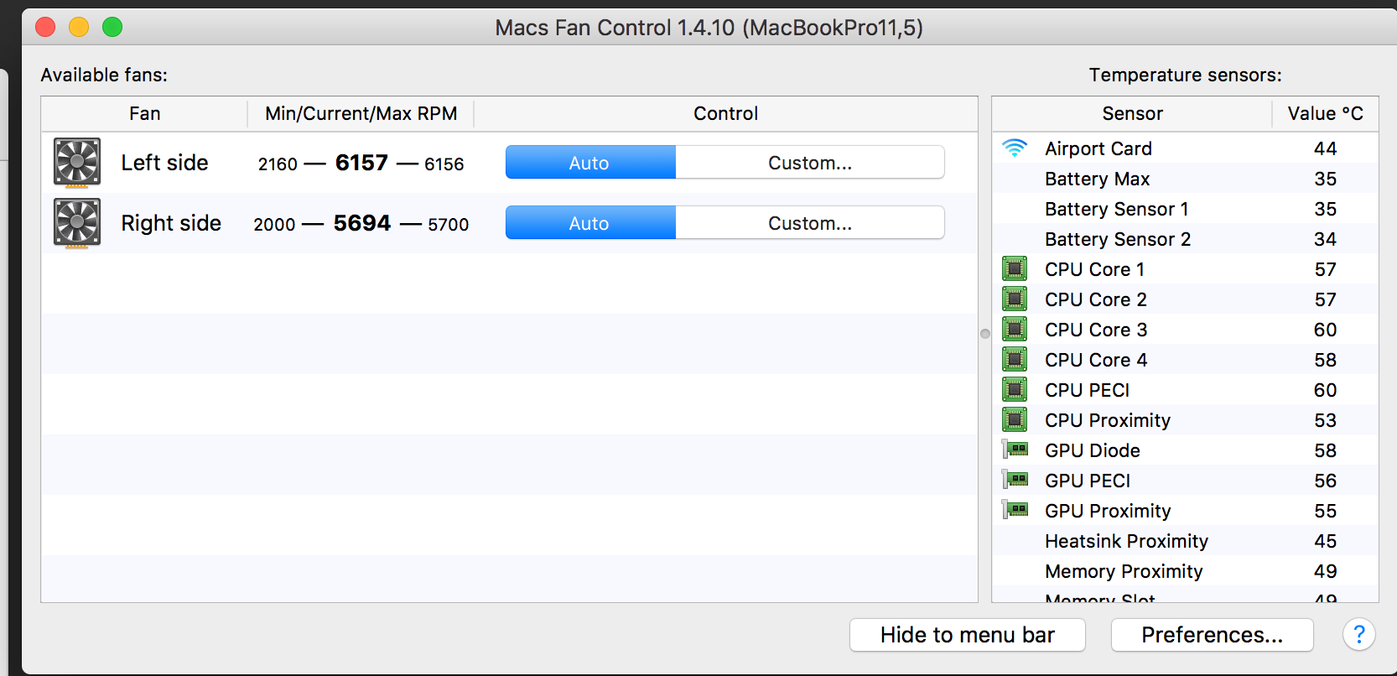Viewport: 1397px width, 676px height.
Task: Click the GPU Diode card icon
Action: pyautogui.click(x=1015, y=450)
